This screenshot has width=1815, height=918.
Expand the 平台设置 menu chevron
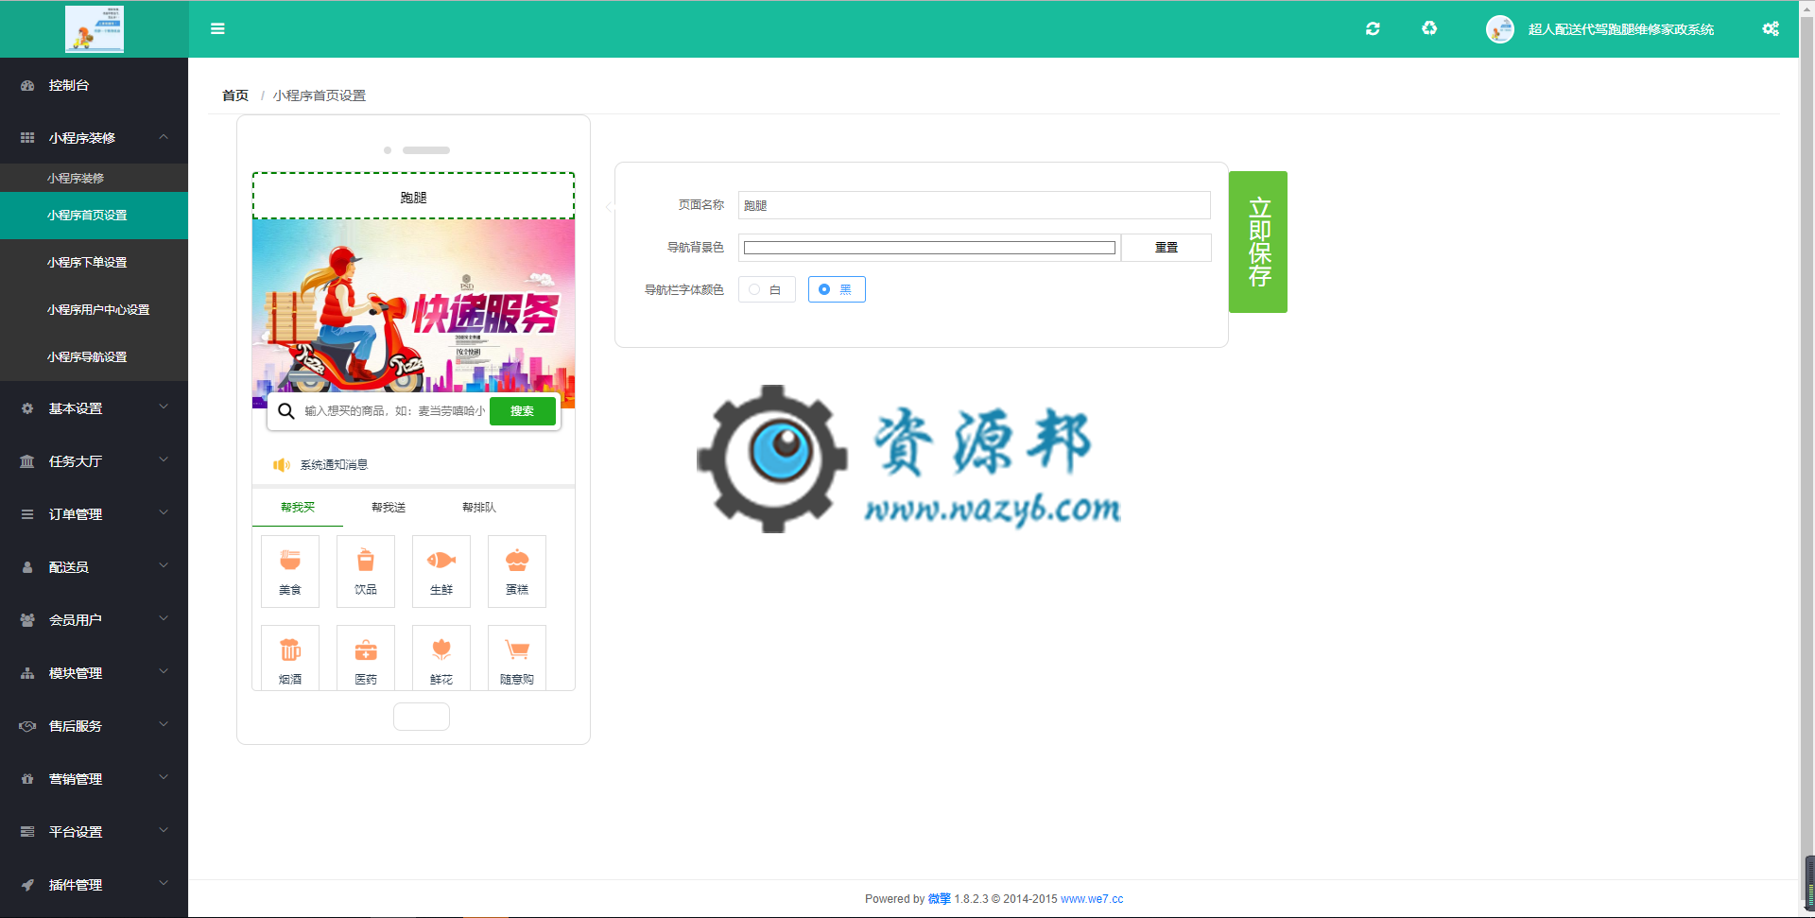164,831
